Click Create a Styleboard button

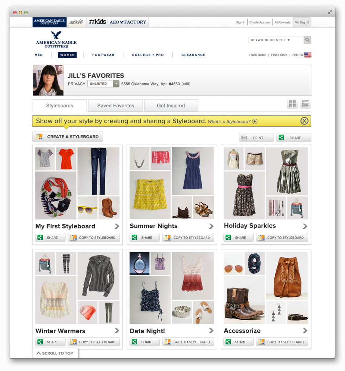pos(68,137)
